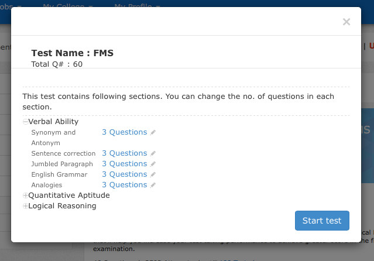Click pencil icon beside Sentence correction

[x=153, y=154]
